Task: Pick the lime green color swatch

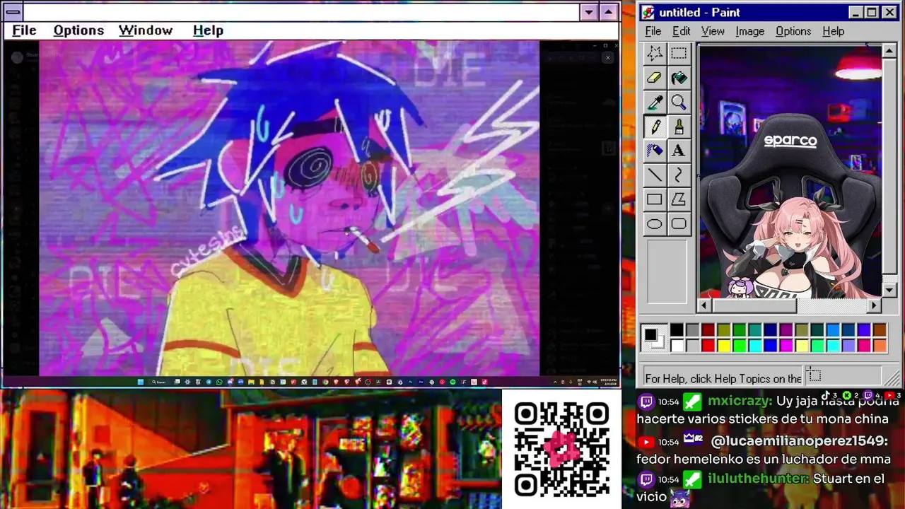Action: tap(739, 345)
